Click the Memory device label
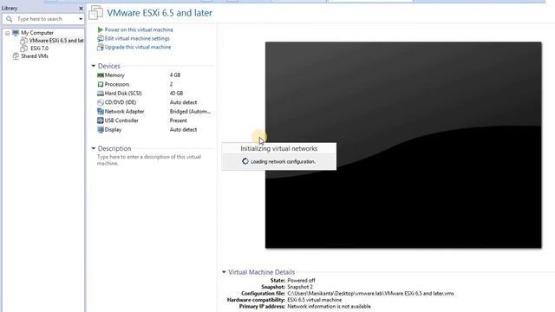The height and width of the screenshot is (312, 555). coord(114,75)
